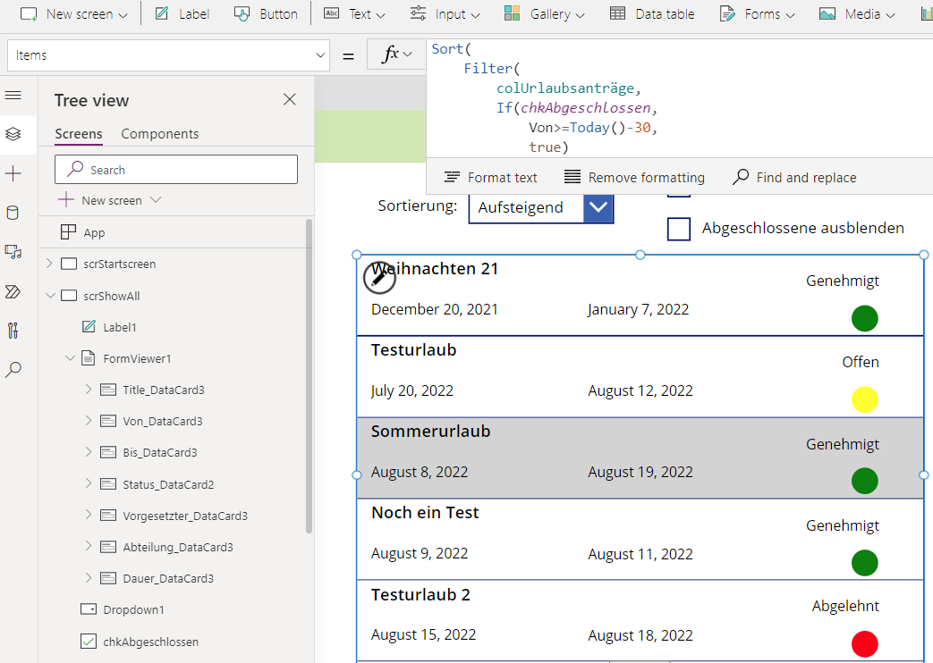Open the Insert plus icon in left rail
Viewport: 933px width, 663px height.
(x=13, y=173)
